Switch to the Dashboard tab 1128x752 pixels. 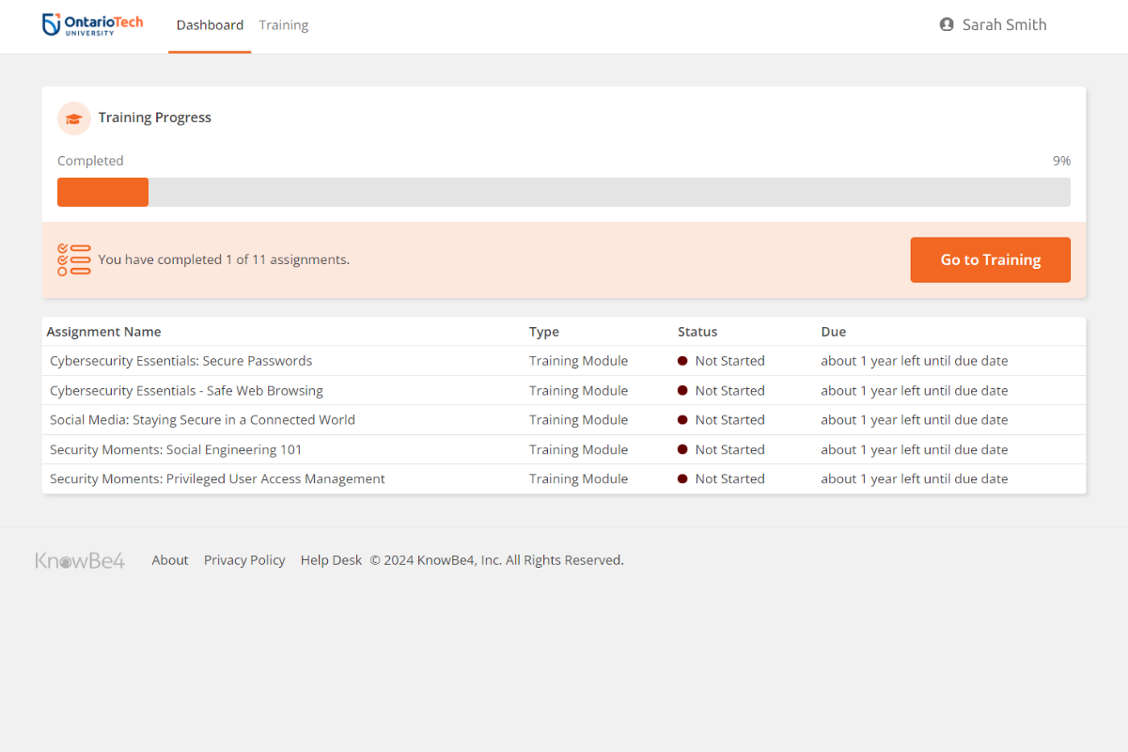[210, 25]
